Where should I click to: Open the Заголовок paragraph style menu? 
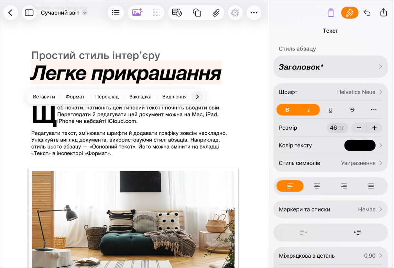(x=330, y=67)
